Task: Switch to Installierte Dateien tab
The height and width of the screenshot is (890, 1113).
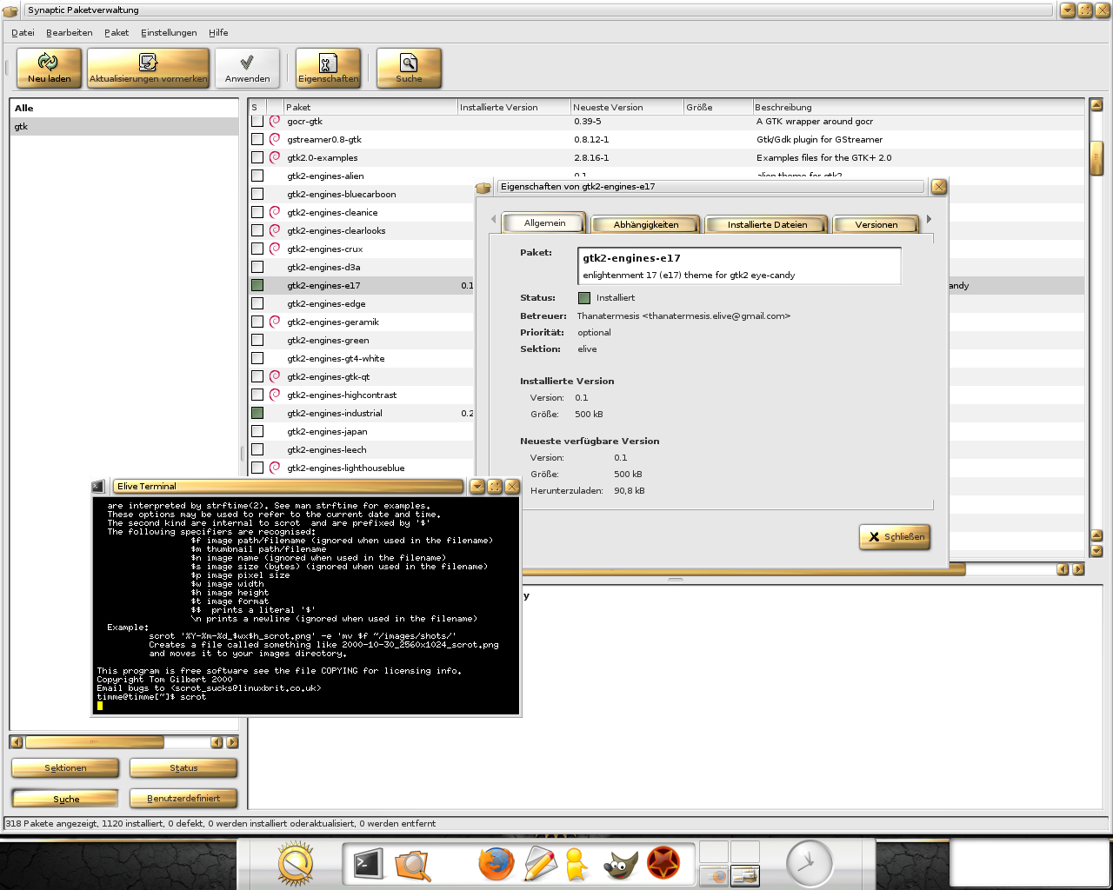Action: click(x=767, y=224)
